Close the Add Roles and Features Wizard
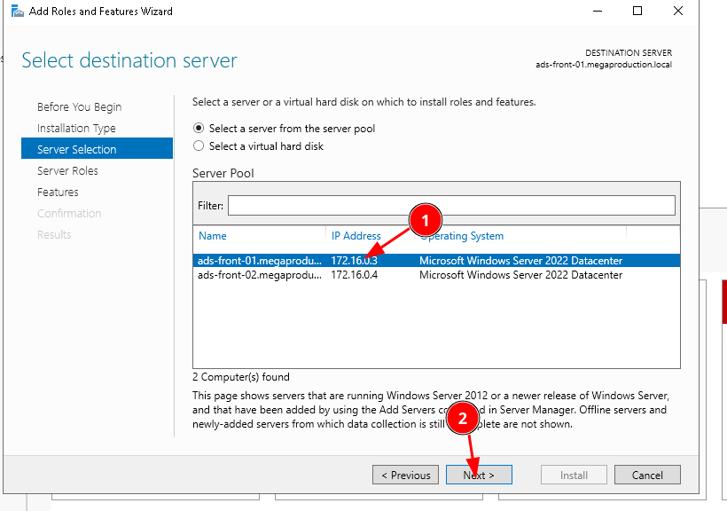 (x=678, y=12)
